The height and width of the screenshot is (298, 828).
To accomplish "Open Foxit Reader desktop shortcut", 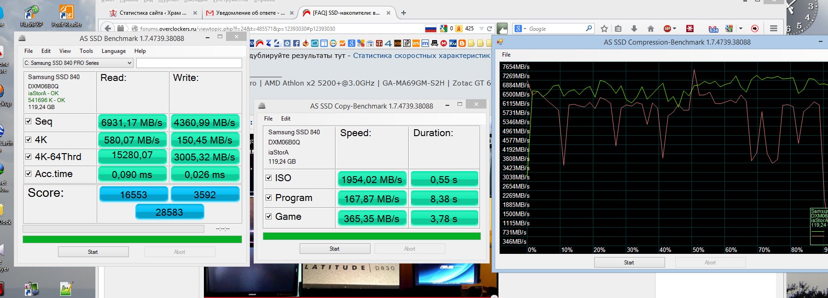I will [66, 15].
